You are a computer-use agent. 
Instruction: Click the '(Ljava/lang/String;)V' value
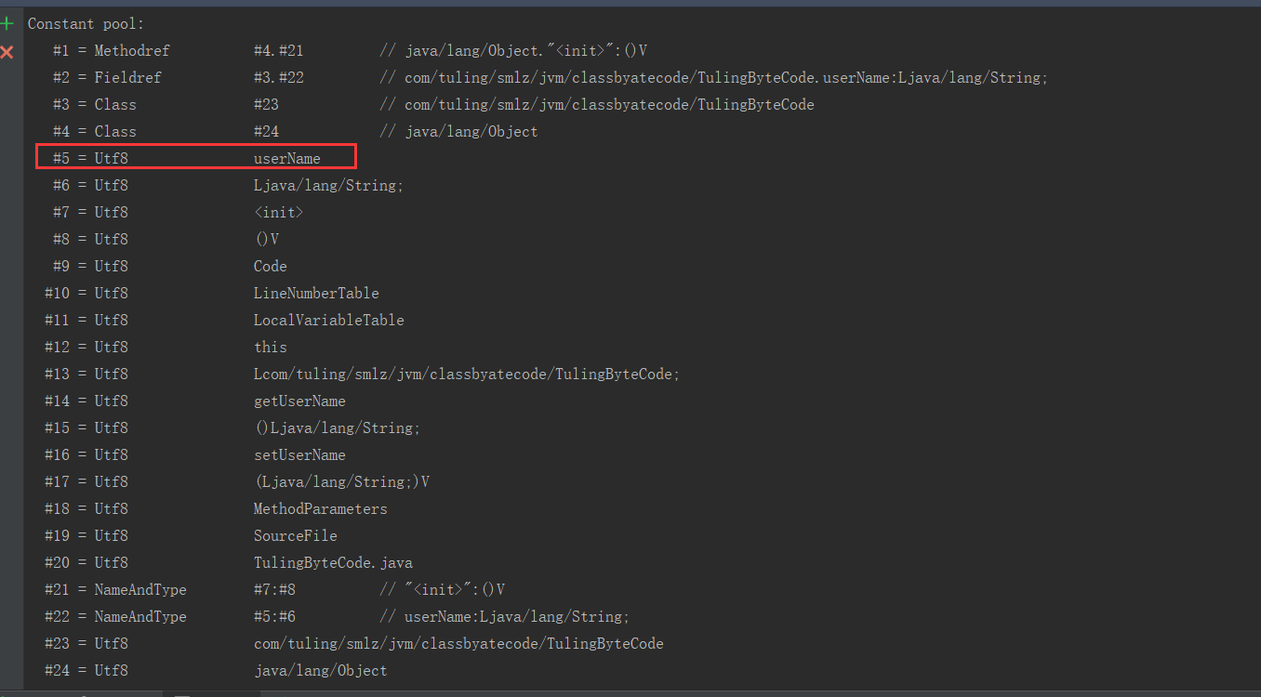(x=341, y=481)
